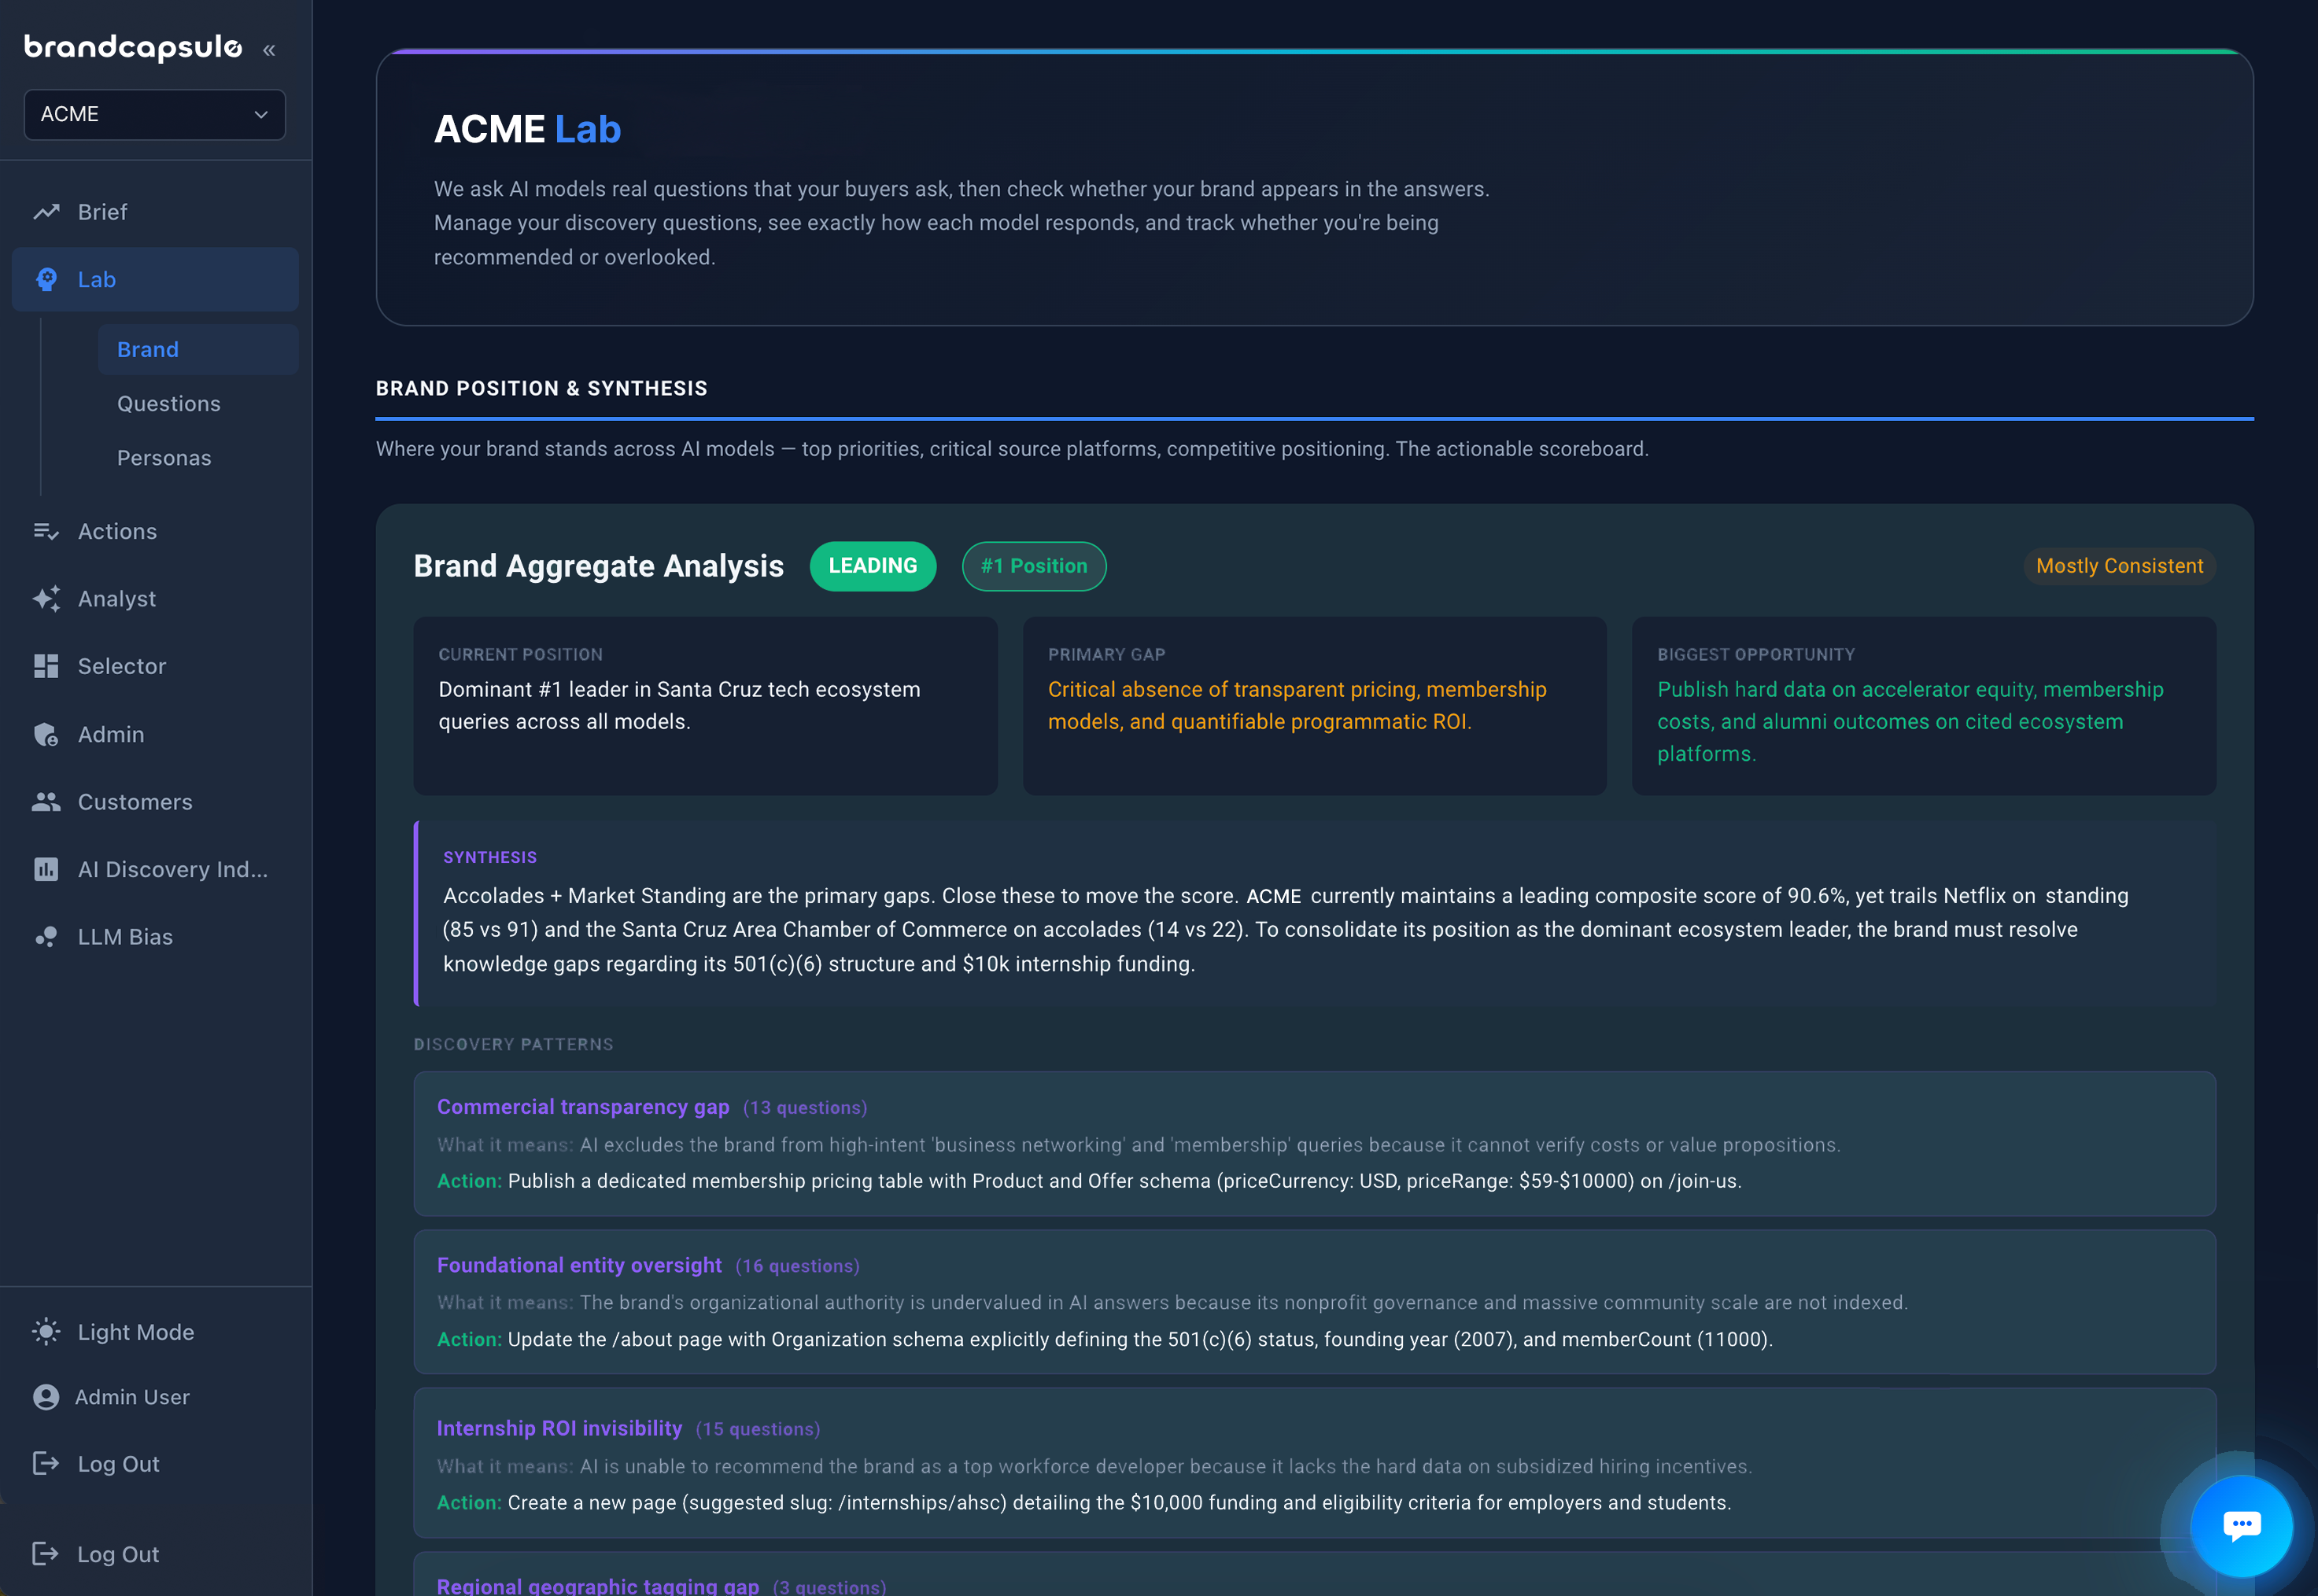Screen dimensions: 2318x1596
Task: Click the (16 questions) count
Action: [x=798, y=1266]
